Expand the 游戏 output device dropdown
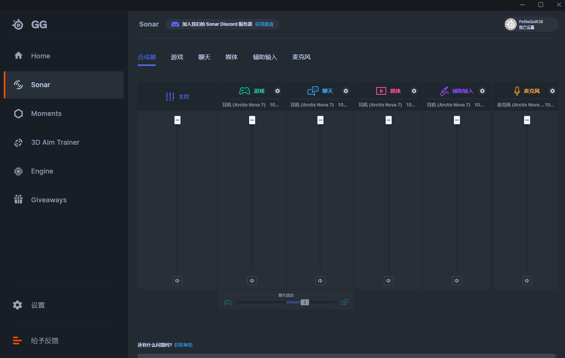This screenshot has width=565, height=358. (252, 105)
